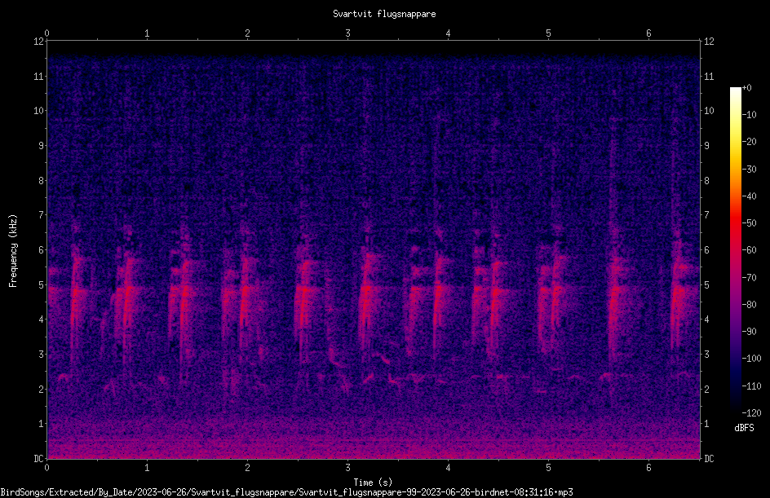Click the 2 label on the bottom time axis

point(247,468)
